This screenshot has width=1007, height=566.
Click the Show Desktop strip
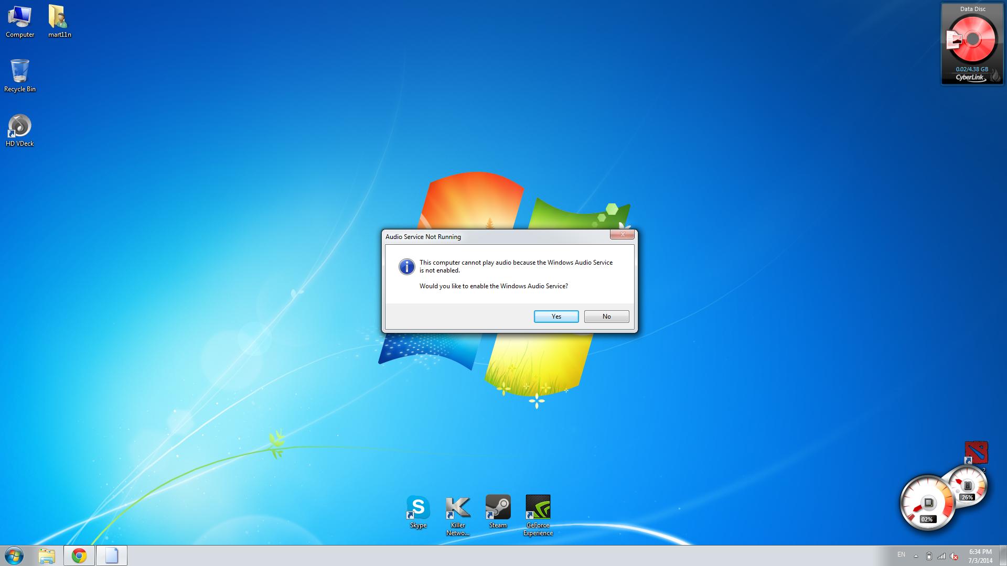click(x=1003, y=556)
